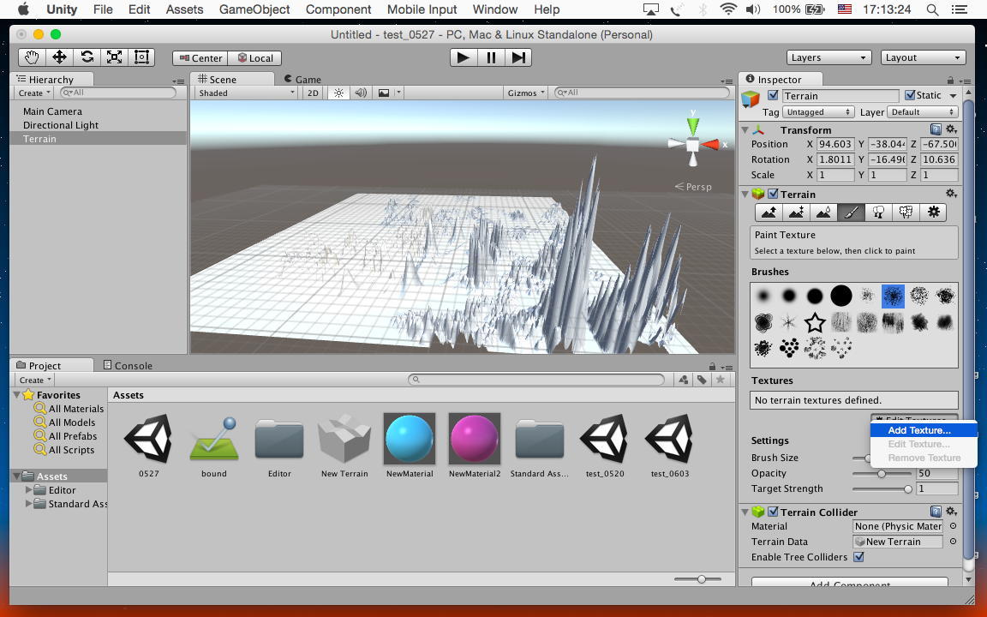Viewport: 987px width, 617px height.
Task: Select the Place Trees terrain tool
Action: point(878,213)
